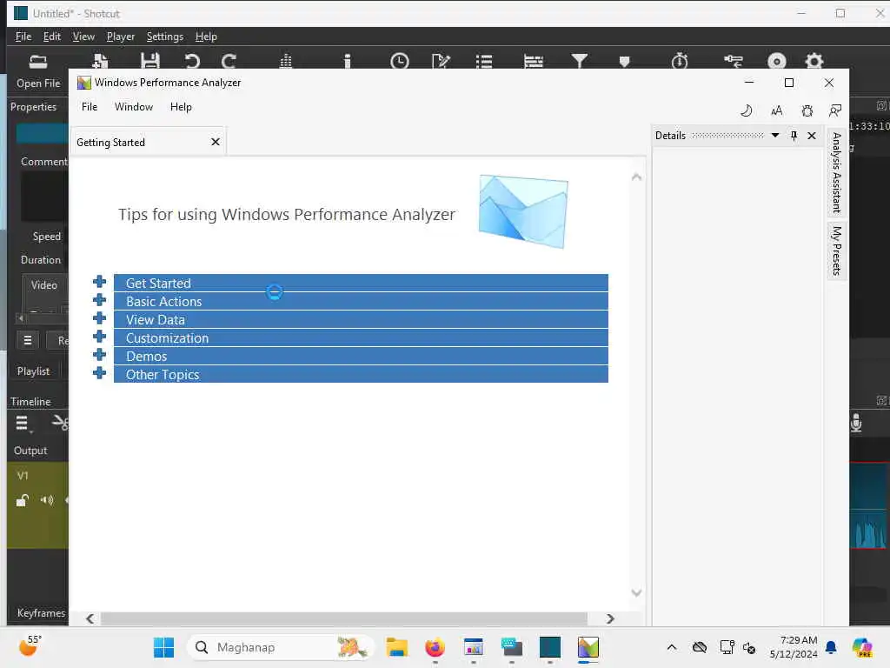Click the bug report icon in WPA
The height and width of the screenshot is (668, 890).
pyautogui.click(x=807, y=110)
